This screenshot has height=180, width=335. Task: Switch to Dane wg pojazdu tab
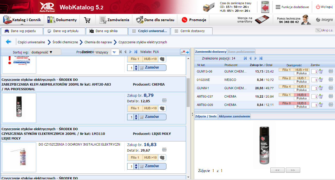pos(22,31)
